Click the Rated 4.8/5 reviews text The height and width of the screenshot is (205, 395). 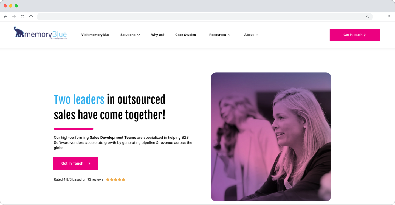coord(78,179)
